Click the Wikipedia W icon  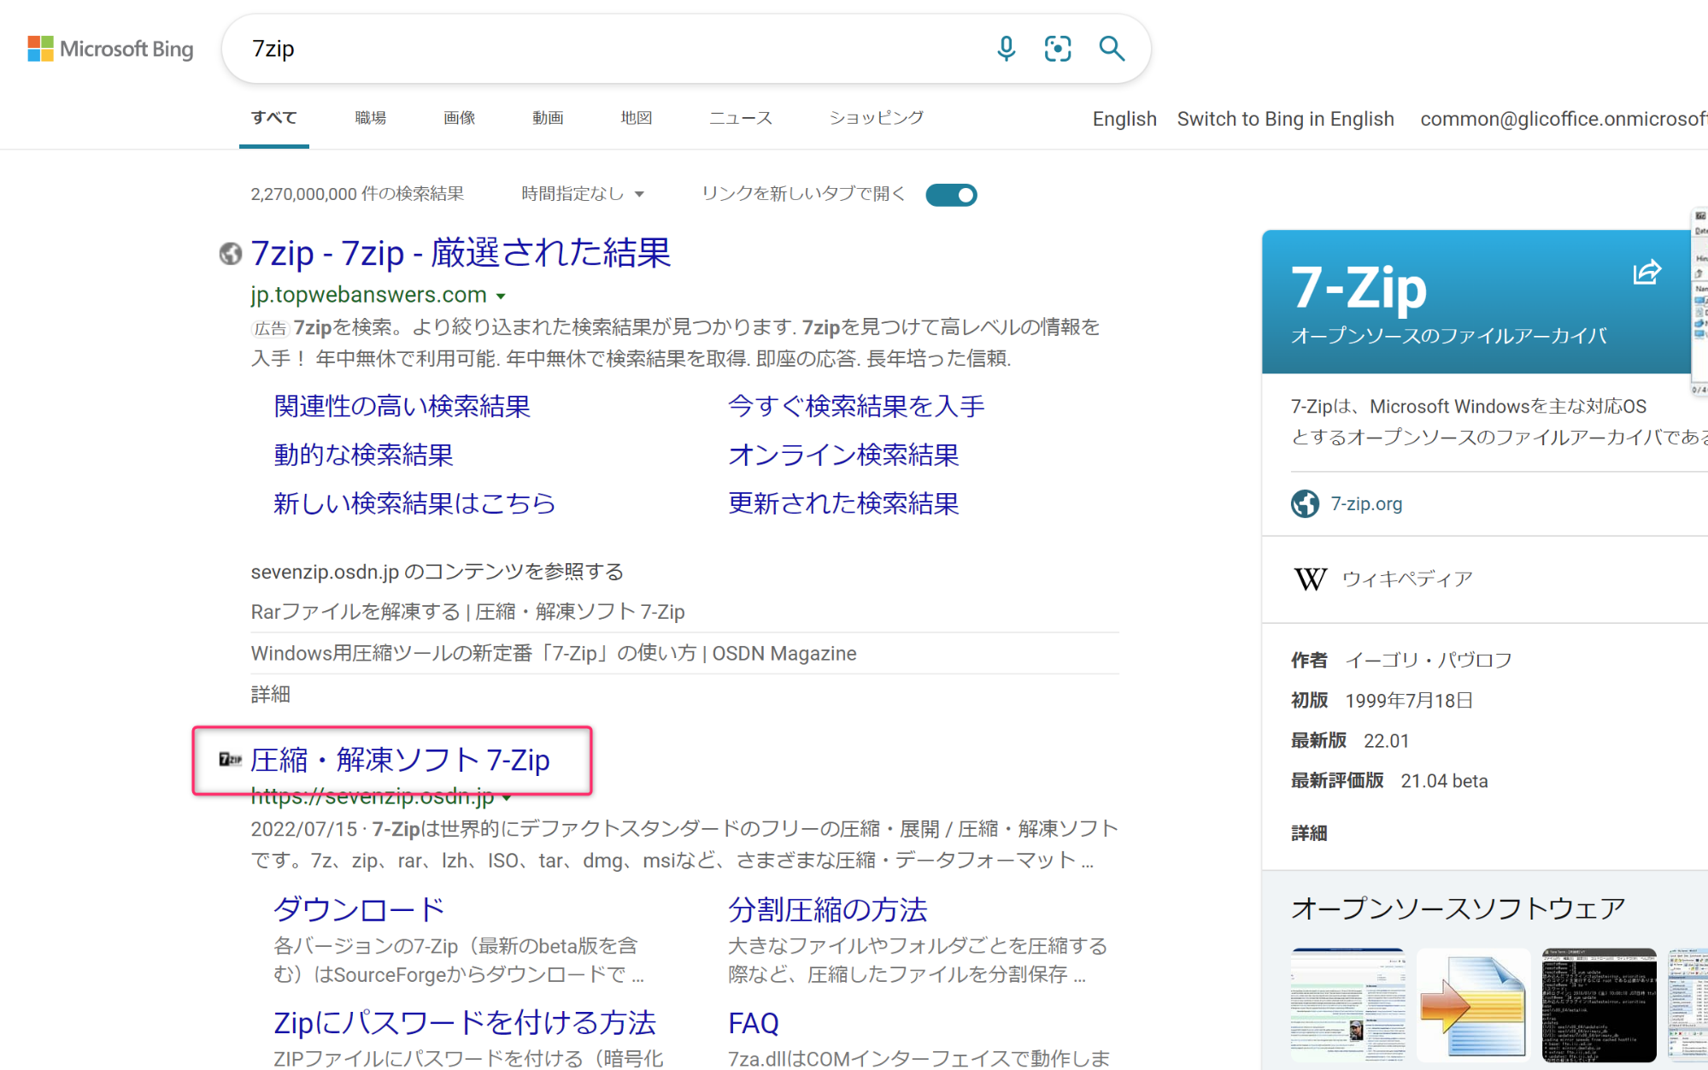point(1310,579)
